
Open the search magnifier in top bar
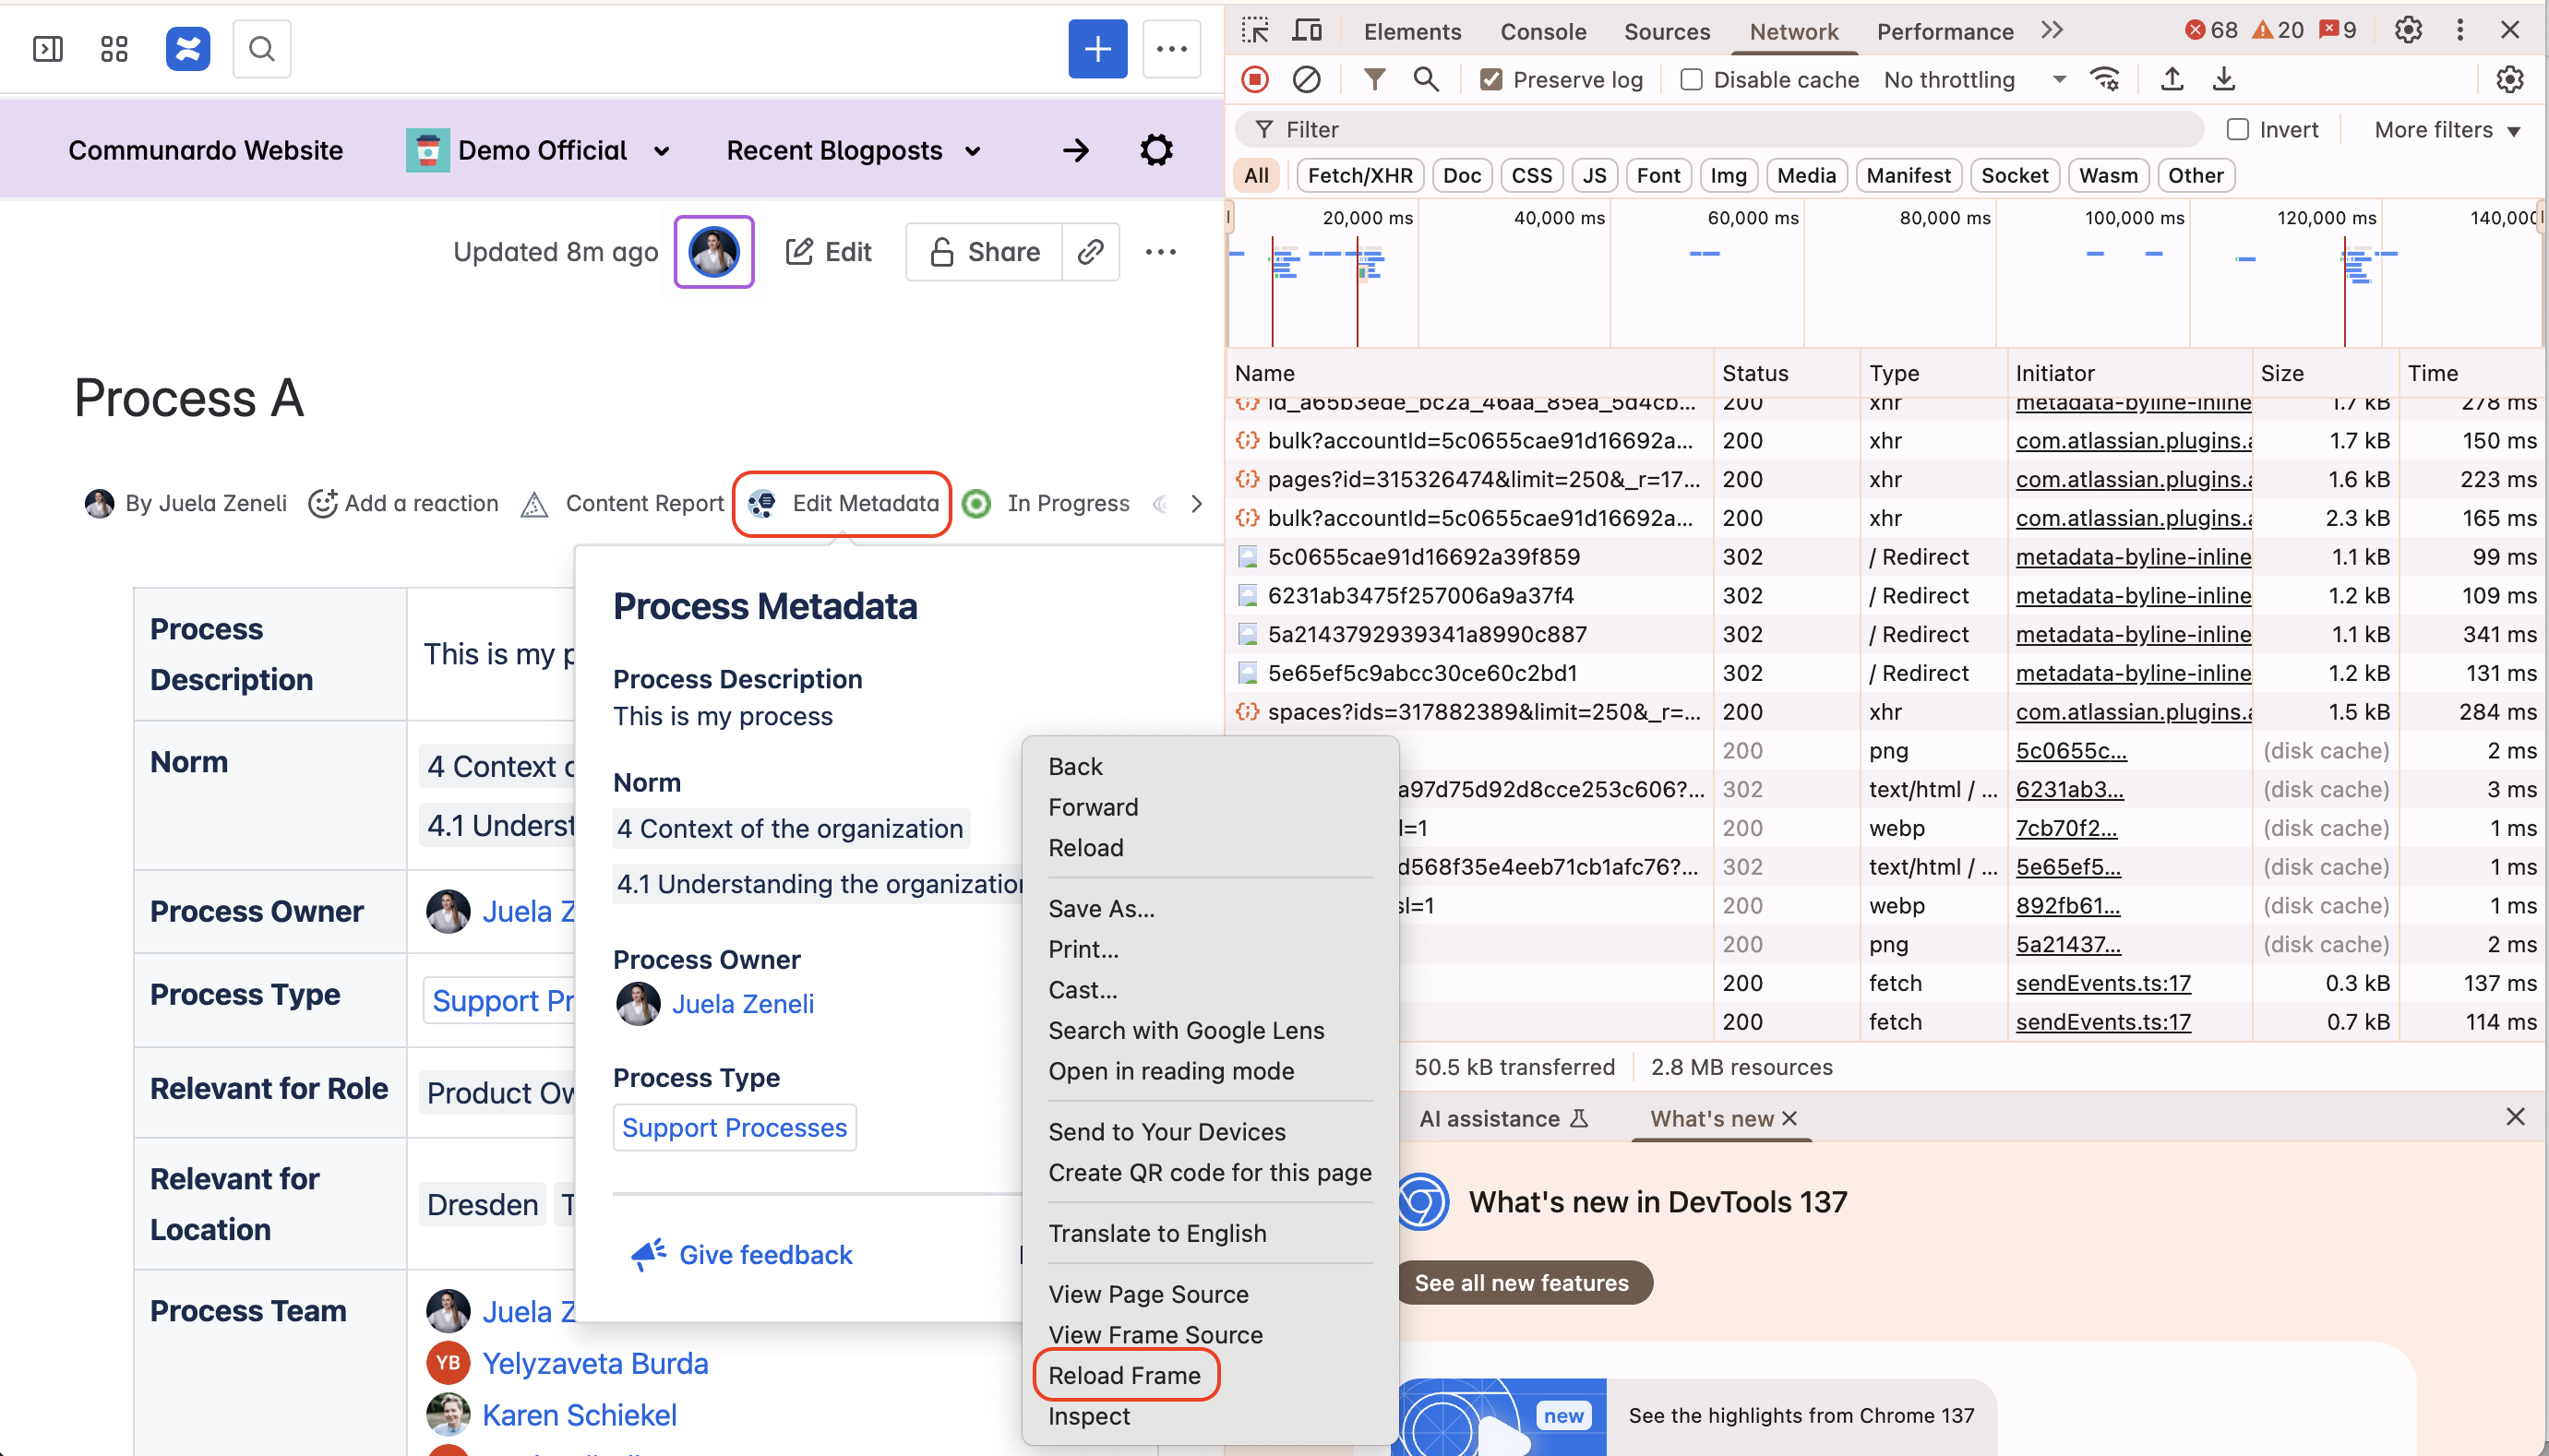[x=262, y=48]
